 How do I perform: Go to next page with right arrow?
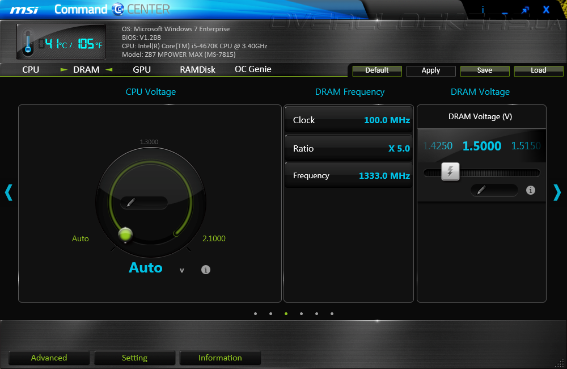click(x=557, y=192)
